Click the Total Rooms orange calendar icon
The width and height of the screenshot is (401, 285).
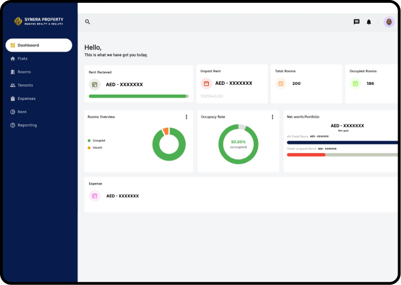281,83
